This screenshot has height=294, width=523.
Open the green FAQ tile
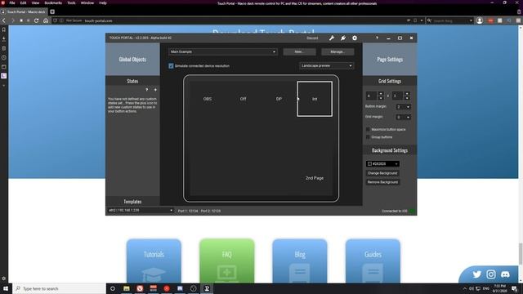point(227,261)
